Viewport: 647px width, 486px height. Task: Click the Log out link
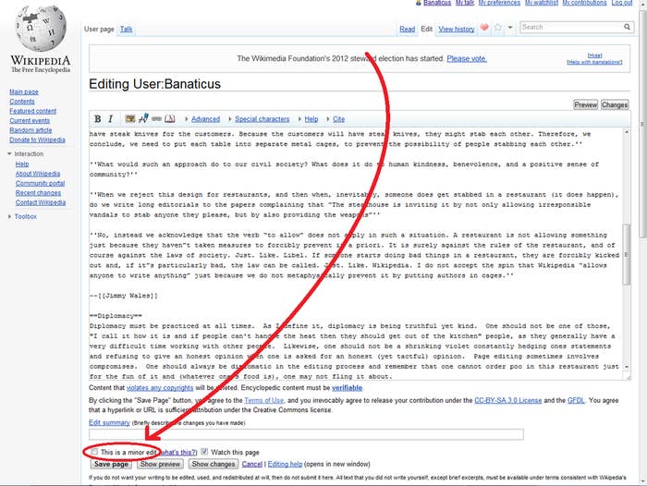(622, 3)
